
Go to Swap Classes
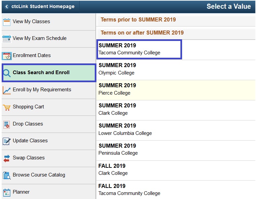click(49, 158)
